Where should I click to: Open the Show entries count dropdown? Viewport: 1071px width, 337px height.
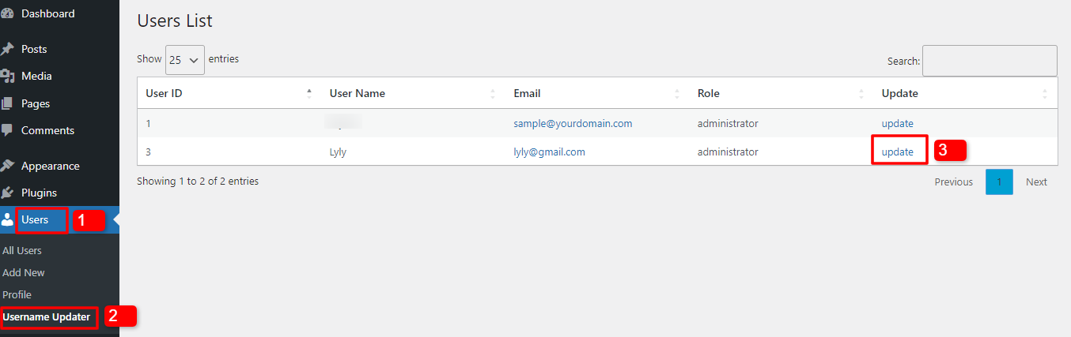click(184, 59)
